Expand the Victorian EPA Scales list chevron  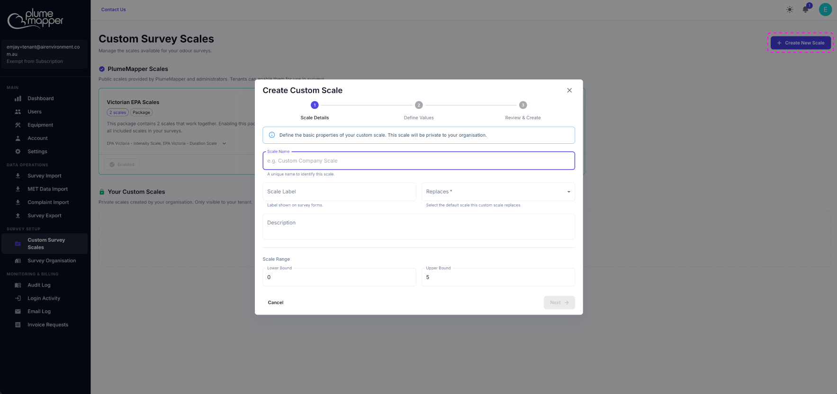224,143
